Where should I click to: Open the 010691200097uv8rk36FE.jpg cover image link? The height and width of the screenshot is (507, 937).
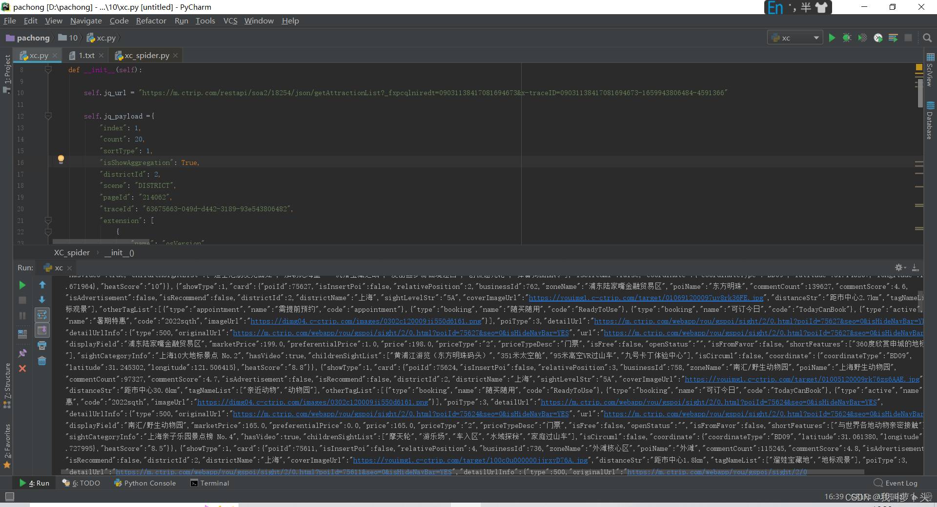646,298
